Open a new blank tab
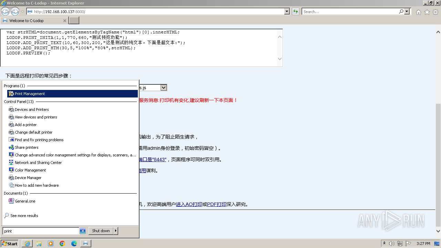Screen dimensions: 441x248 pyautogui.click(x=74, y=21)
